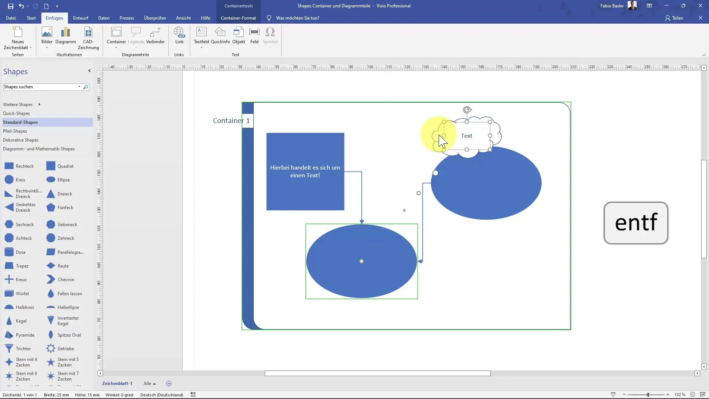Open the Ansicht tab

pyautogui.click(x=184, y=18)
